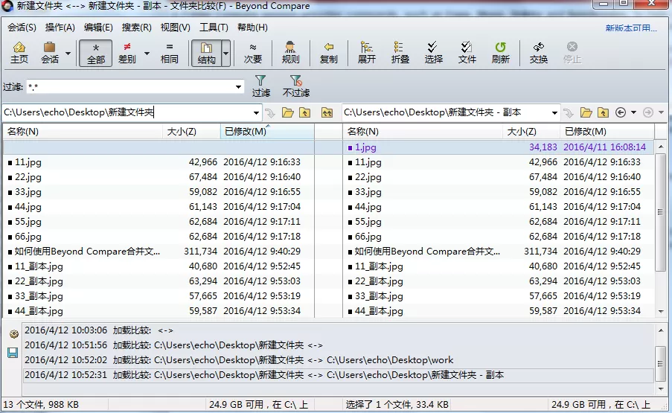Sort left pane by 名称(N) column

click(x=83, y=132)
